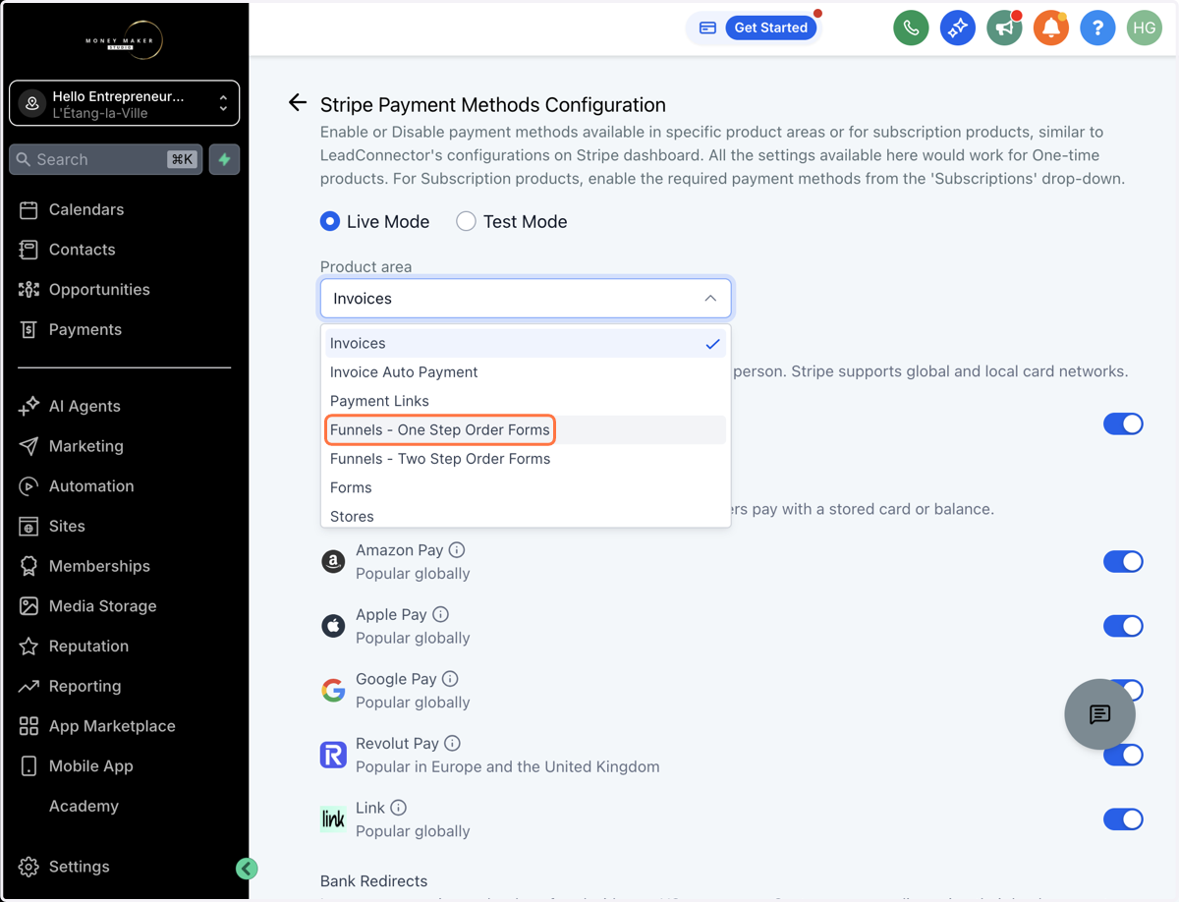Click the Revolut Pay info icon
Screen dimensions: 1179x902
tap(452, 743)
